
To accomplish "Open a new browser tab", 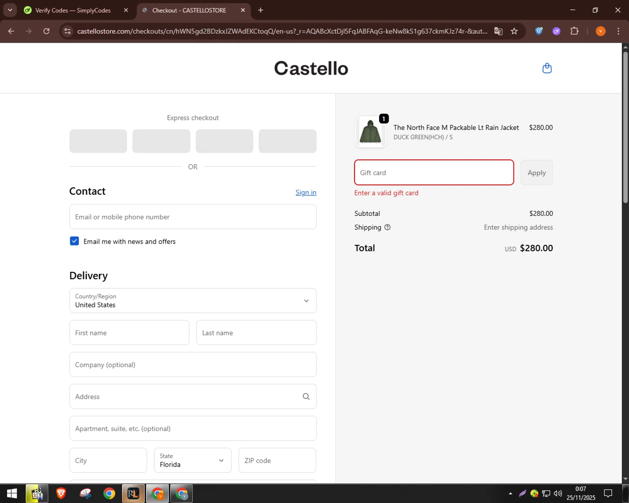I will 260,10.
